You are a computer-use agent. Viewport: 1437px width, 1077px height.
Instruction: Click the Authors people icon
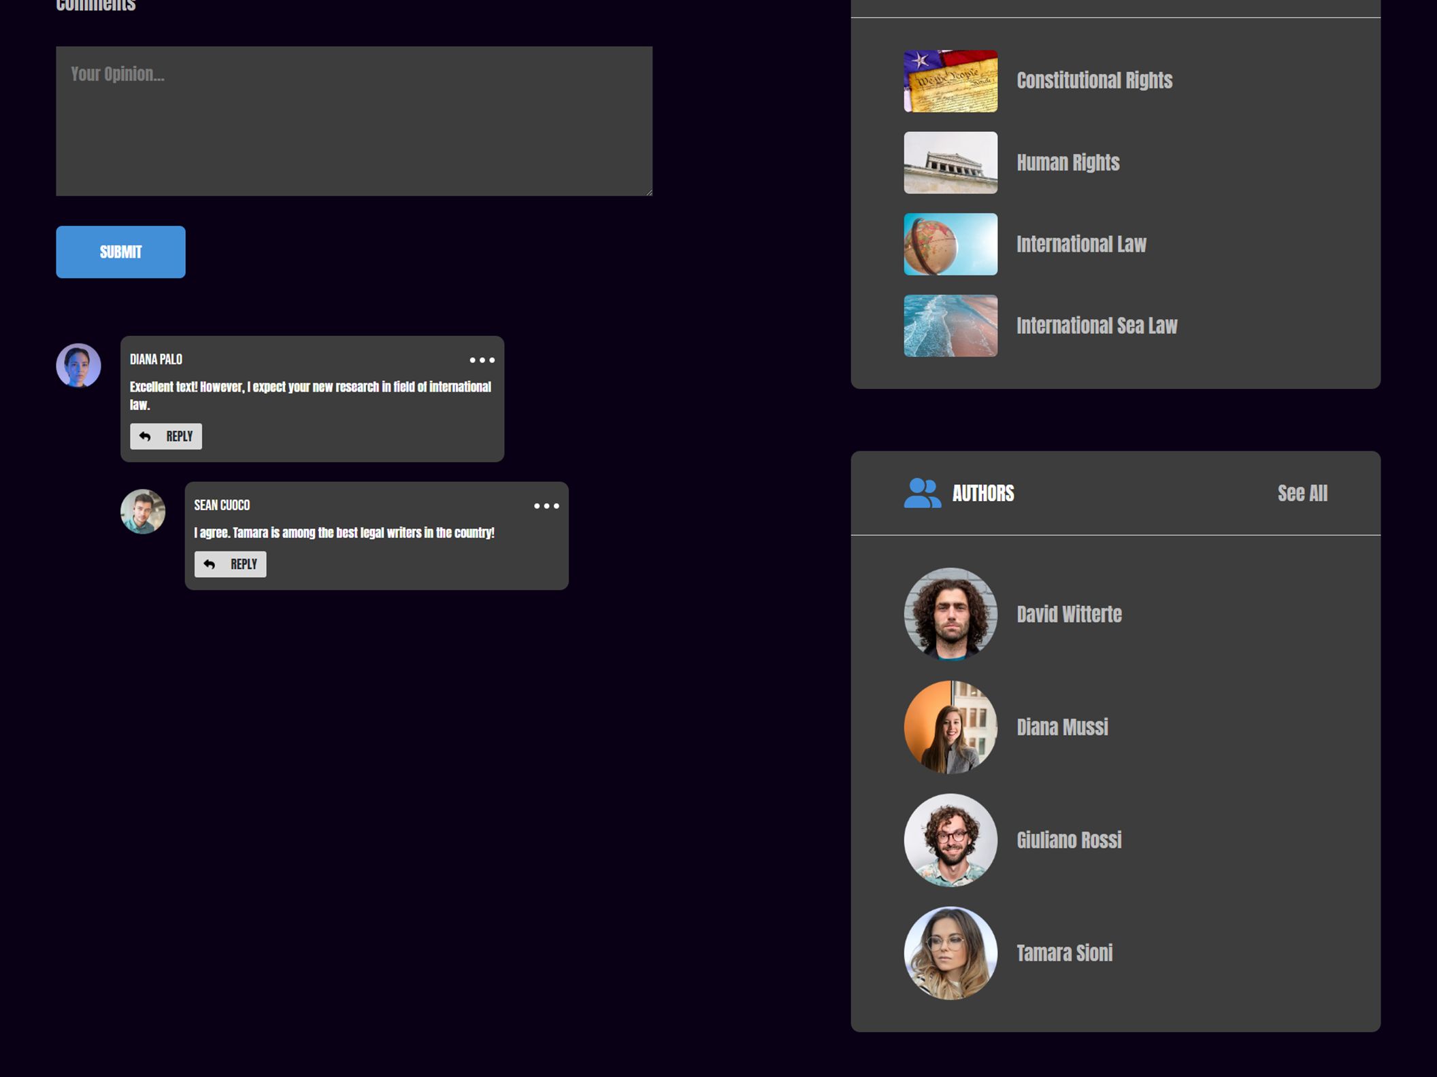(x=921, y=493)
